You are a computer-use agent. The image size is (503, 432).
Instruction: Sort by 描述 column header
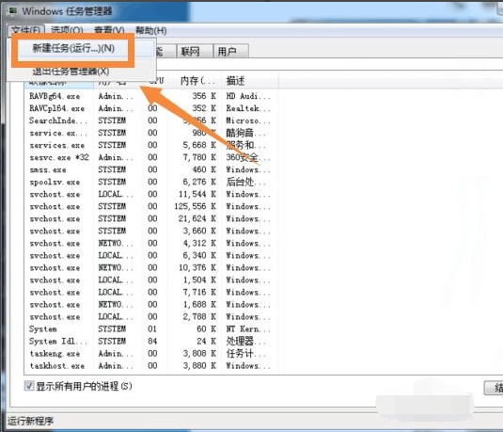pos(250,81)
